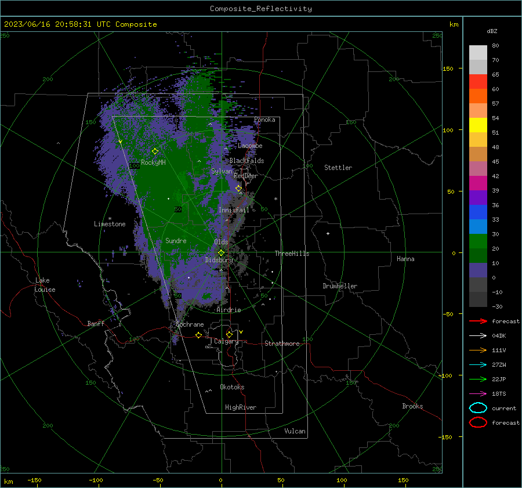Screen dimensions: 522x488
Task: Select the purple 36-39 dBZ color band
Action: [x=478, y=198]
